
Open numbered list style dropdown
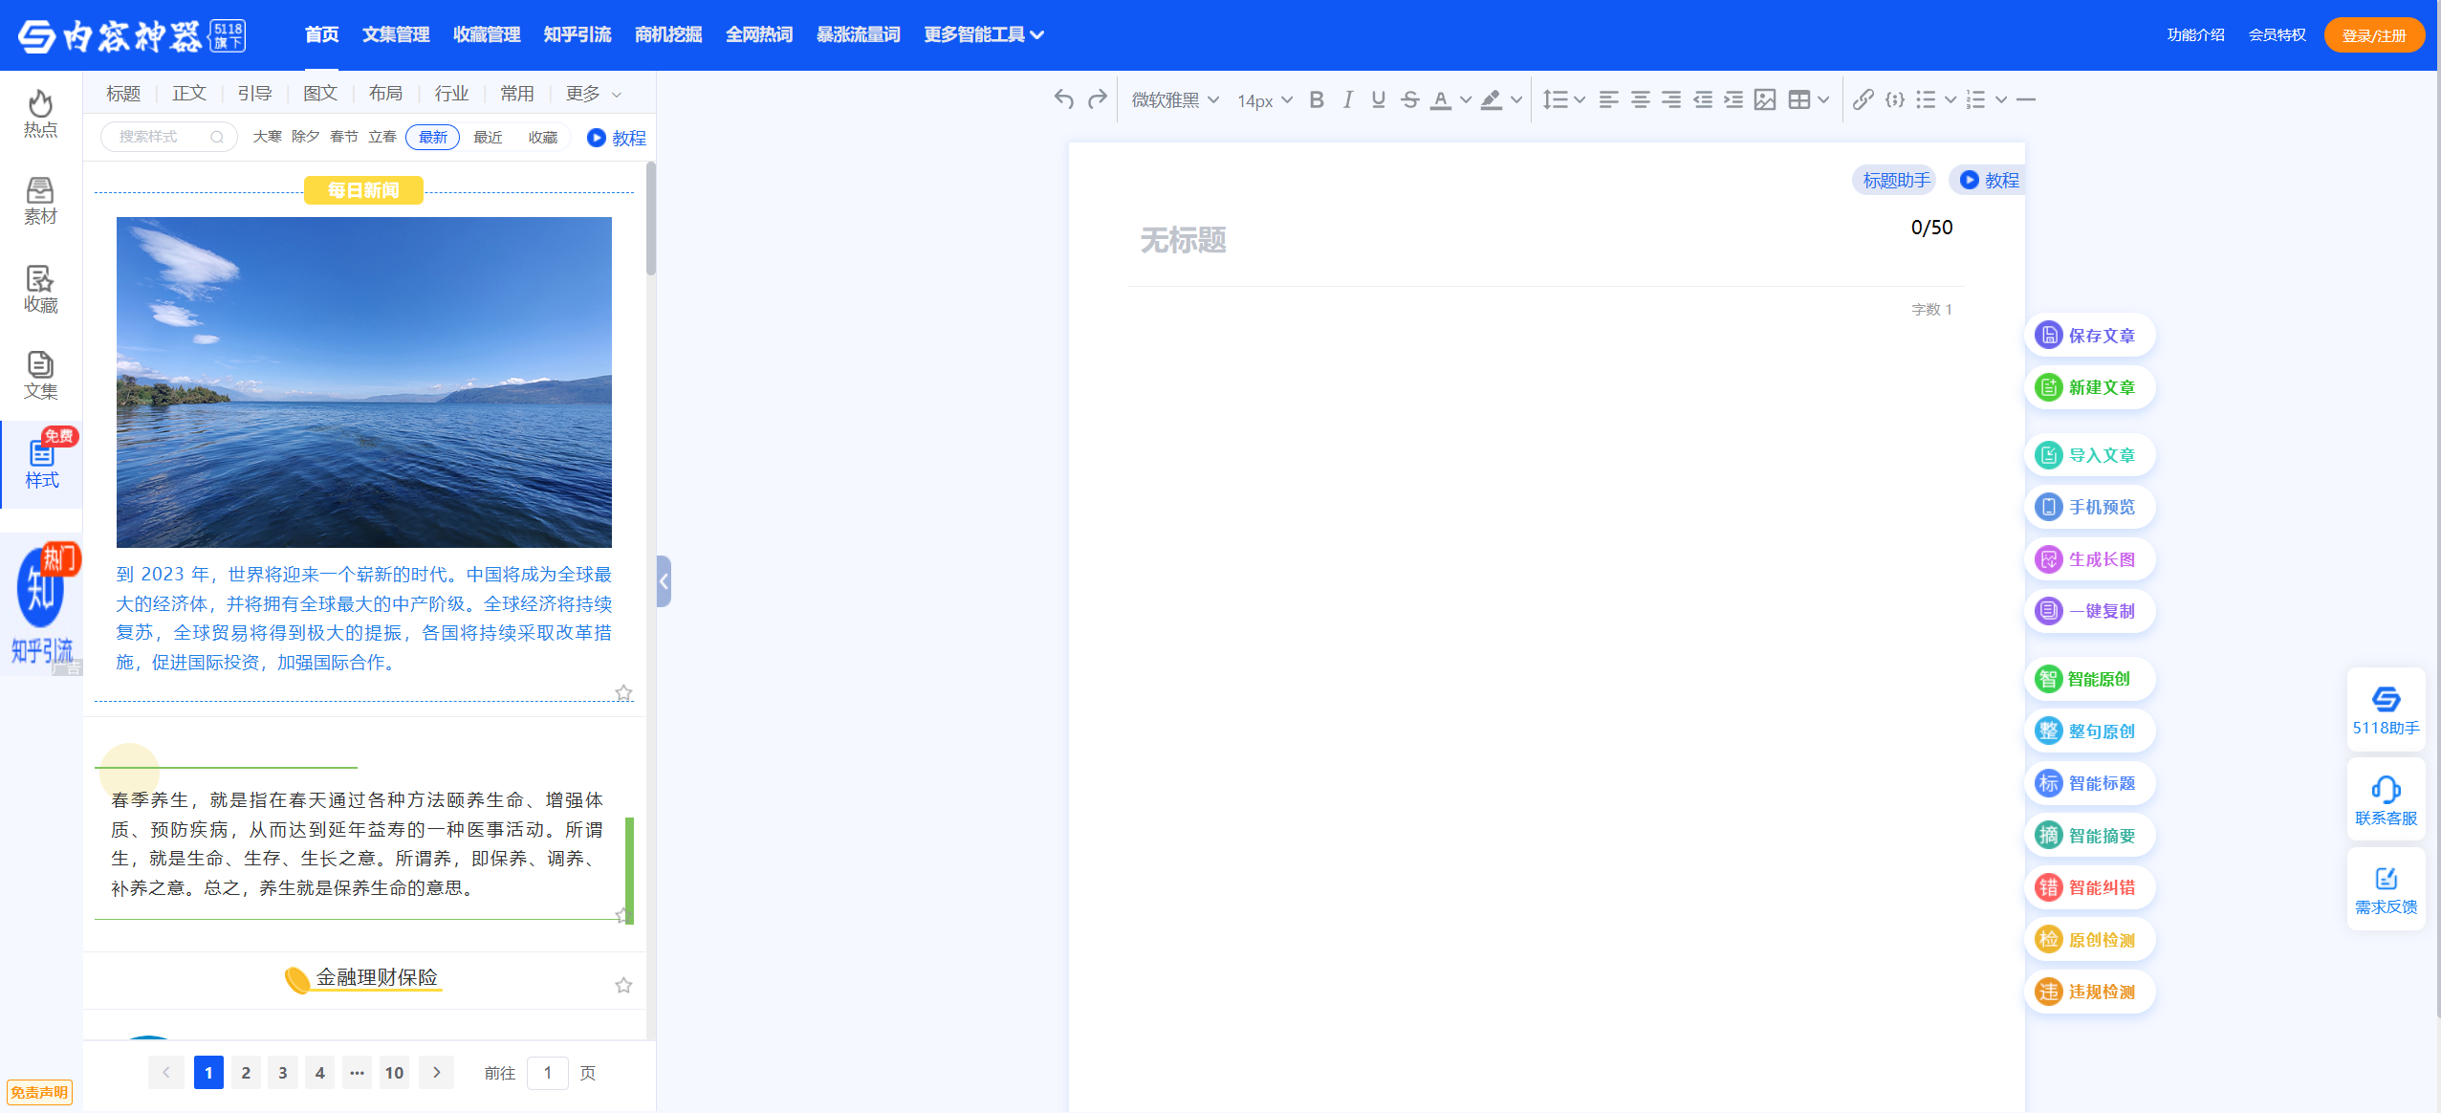tap(2000, 99)
